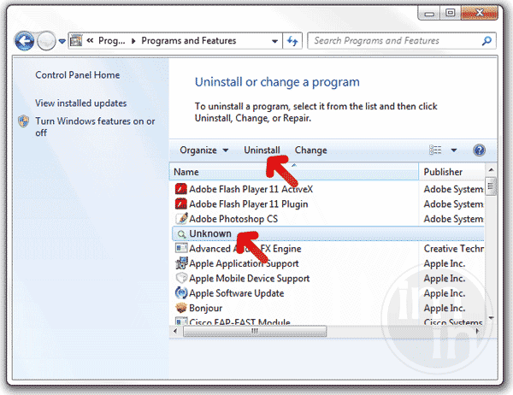
Task: Click the Uninstall toolbar button
Action: pos(262,150)
